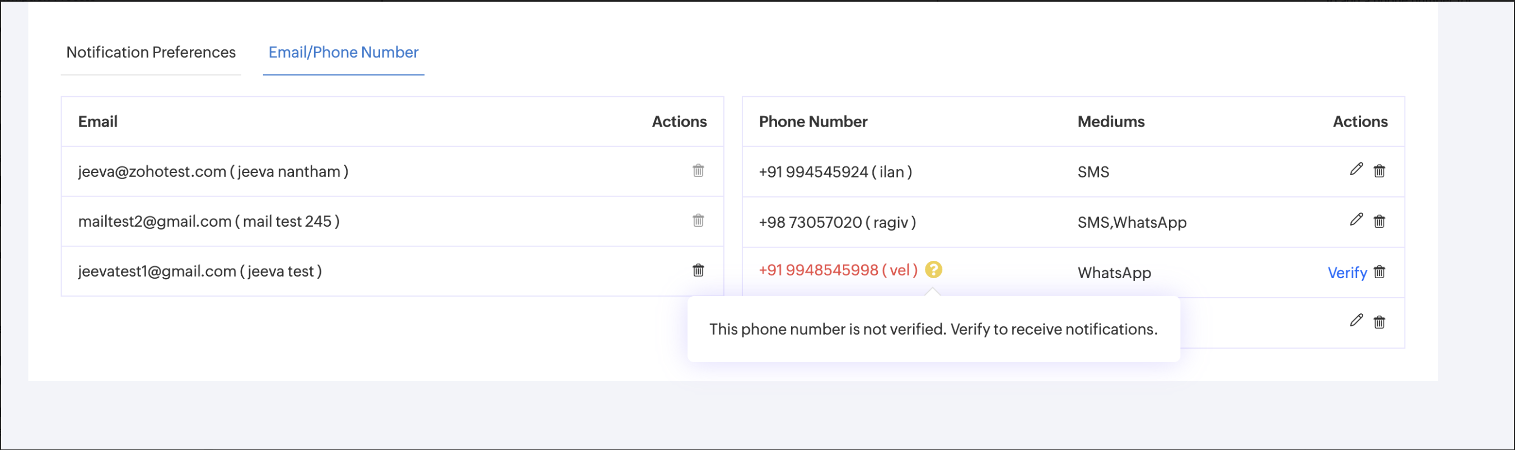Delete the ilan phone number

click(x=1379, y=171)
